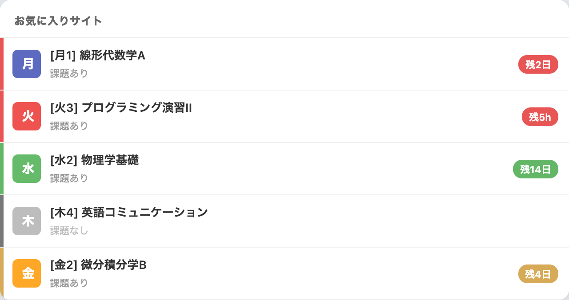Click the yellow 残4日 deadline badge
This screenshot has height=300, width=569.
pos(538,273)
